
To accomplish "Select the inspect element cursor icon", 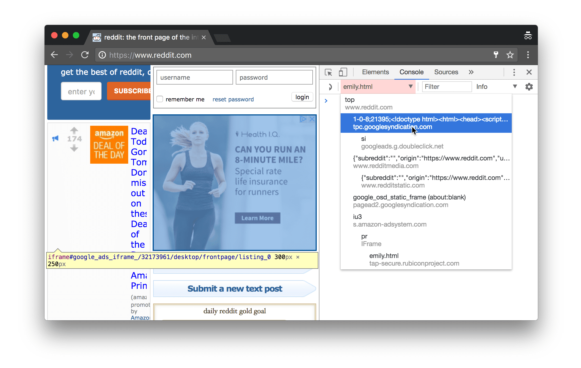I will (330, 72).
